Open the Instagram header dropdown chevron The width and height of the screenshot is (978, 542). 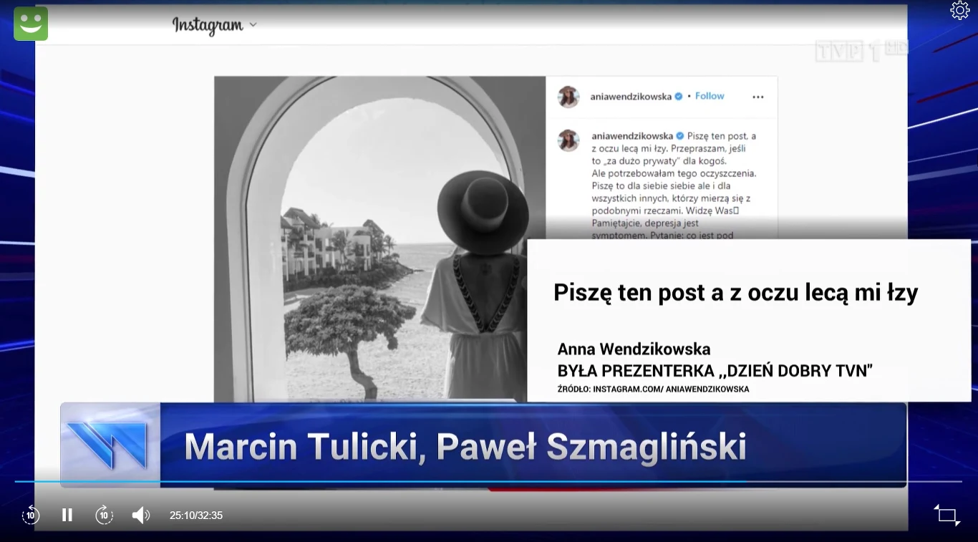pos(253,26)
